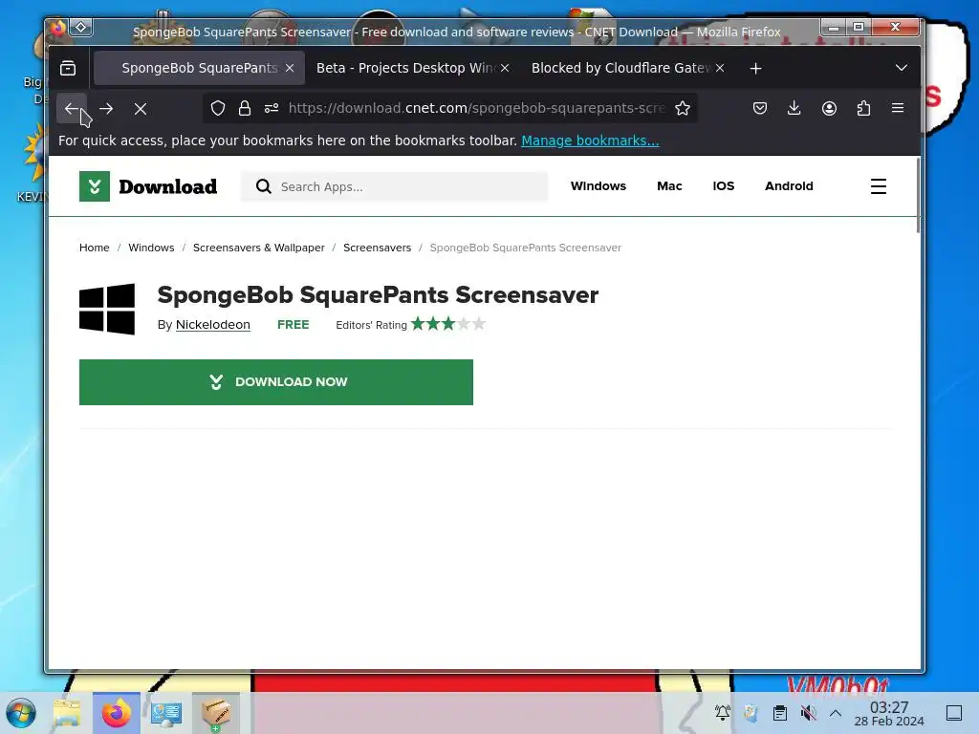Viewport: 979px width, 734px height.
Task: Open the Firefox View icon left of the tabs
Action: 68,68
